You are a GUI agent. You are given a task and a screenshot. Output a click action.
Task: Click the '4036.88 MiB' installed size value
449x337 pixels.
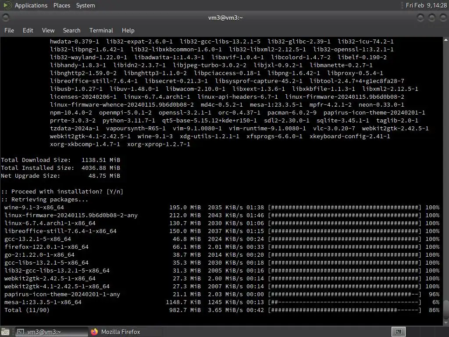(101, 168)
